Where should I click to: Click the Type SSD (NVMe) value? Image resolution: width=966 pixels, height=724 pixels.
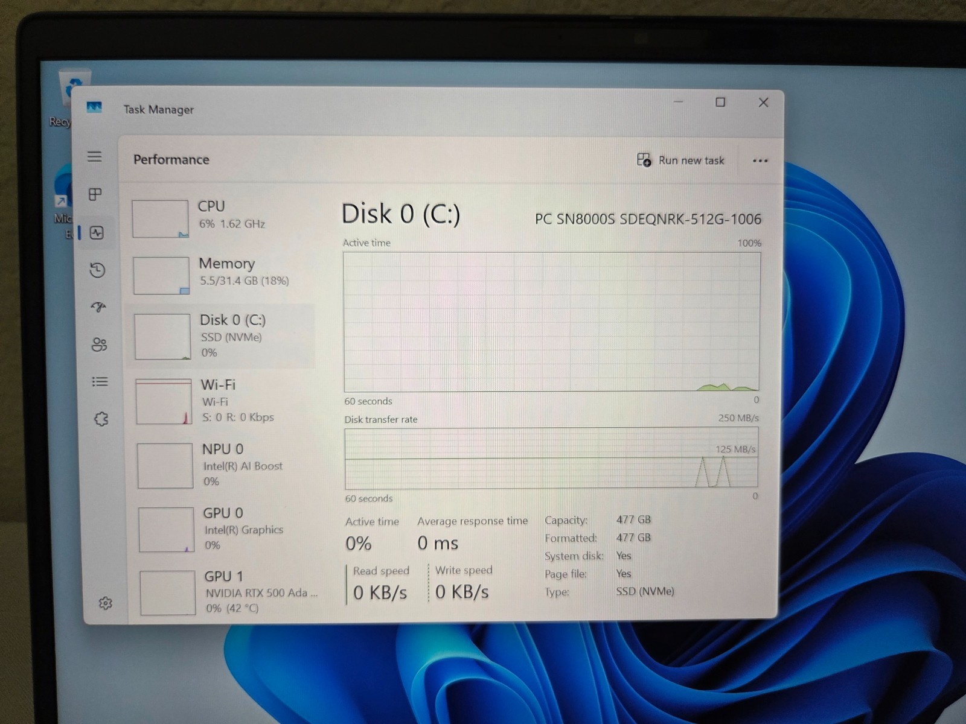tap(645, 591)
